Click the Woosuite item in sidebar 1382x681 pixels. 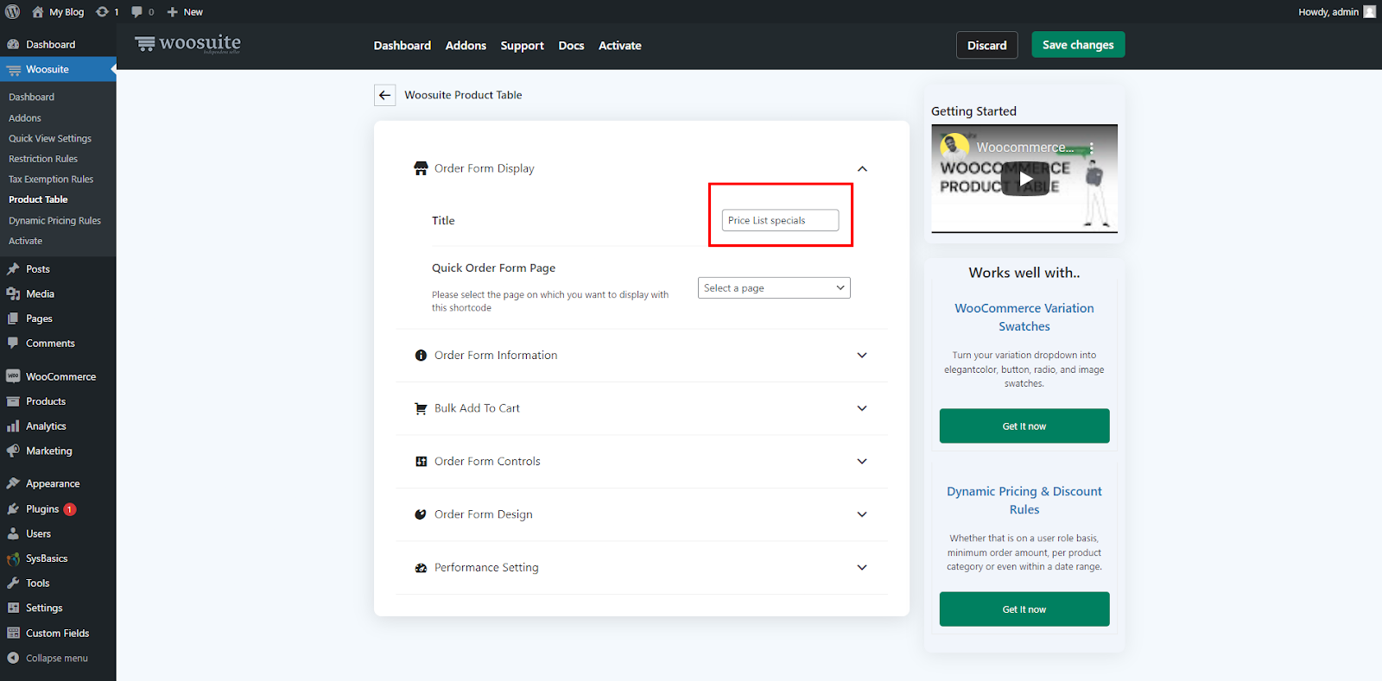(58, 70)
